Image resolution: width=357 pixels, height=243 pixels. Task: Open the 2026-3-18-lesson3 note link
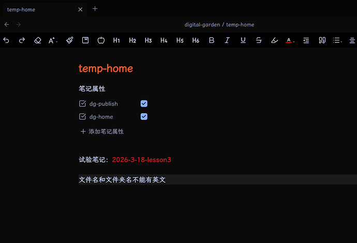pos(141,160)
